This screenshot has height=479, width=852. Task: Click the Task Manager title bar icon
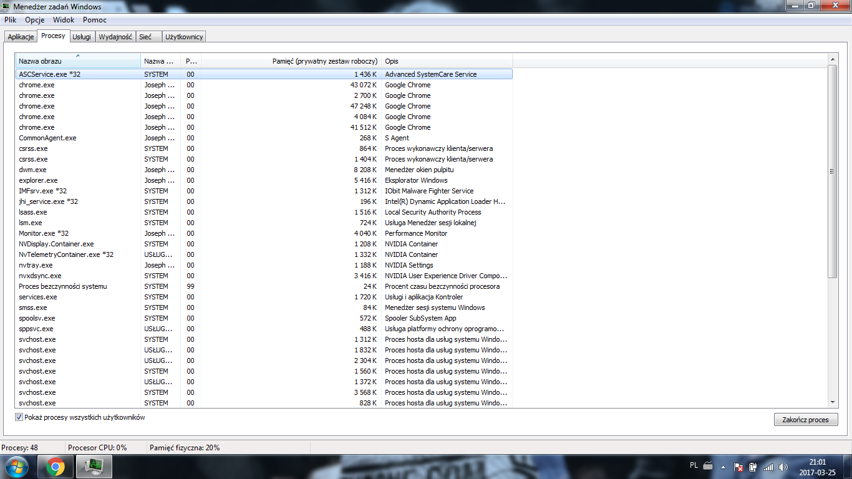[x=6, y=7]
